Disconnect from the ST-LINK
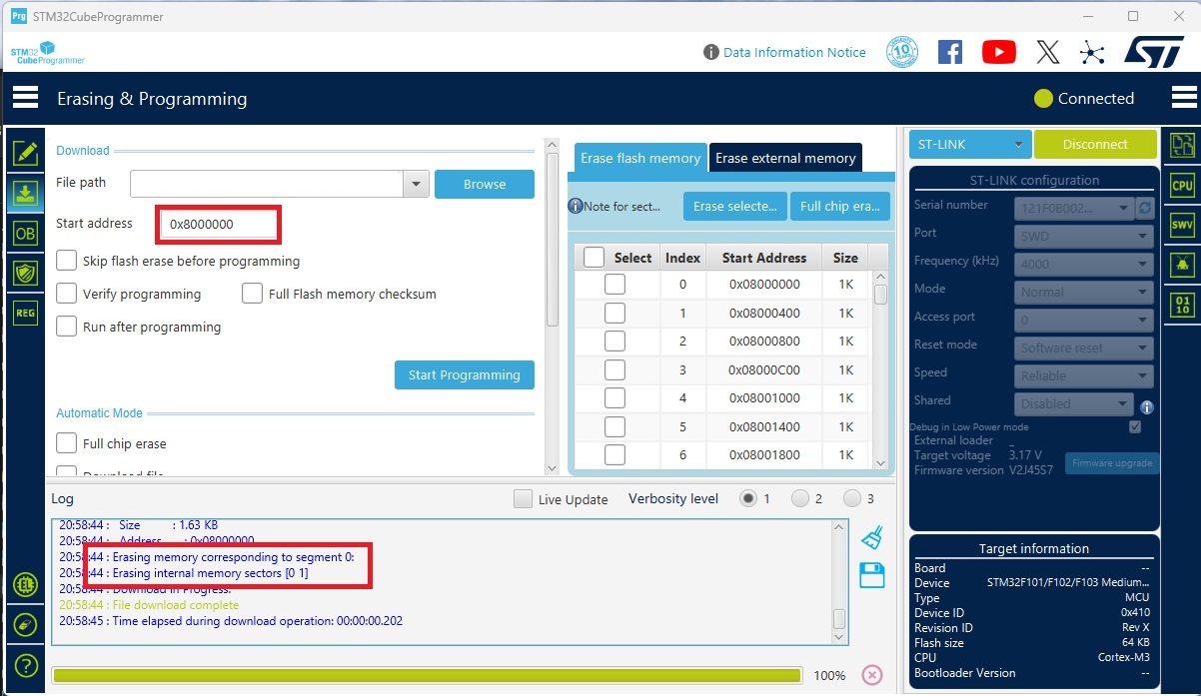 [1095, 144]
